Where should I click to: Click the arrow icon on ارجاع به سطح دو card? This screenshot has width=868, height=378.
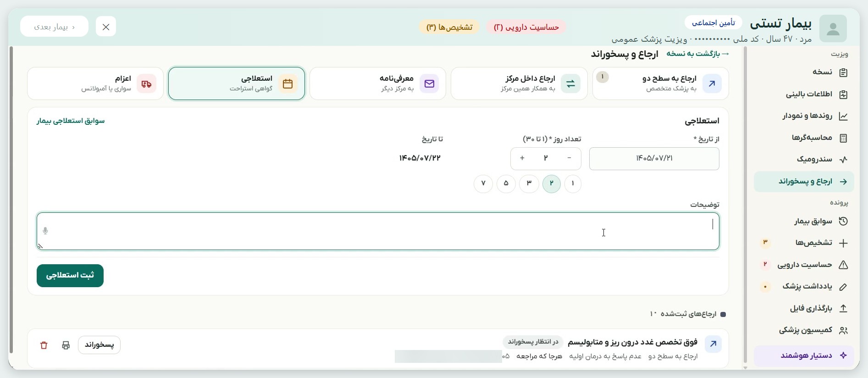[712, 84]
